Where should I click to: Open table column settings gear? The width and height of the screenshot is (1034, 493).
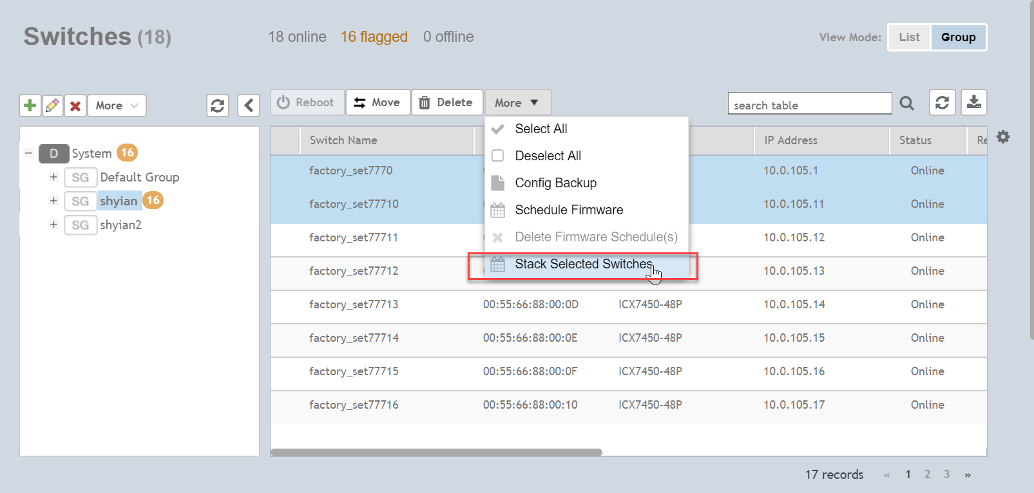(x=1003, y=137)
